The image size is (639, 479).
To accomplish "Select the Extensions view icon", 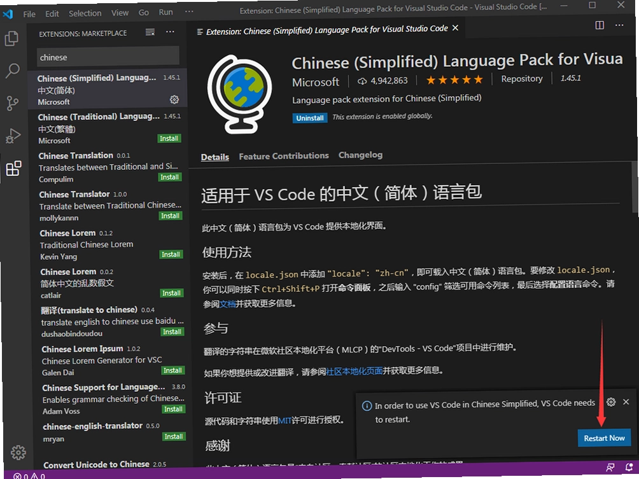I will [x=13, y=168].
